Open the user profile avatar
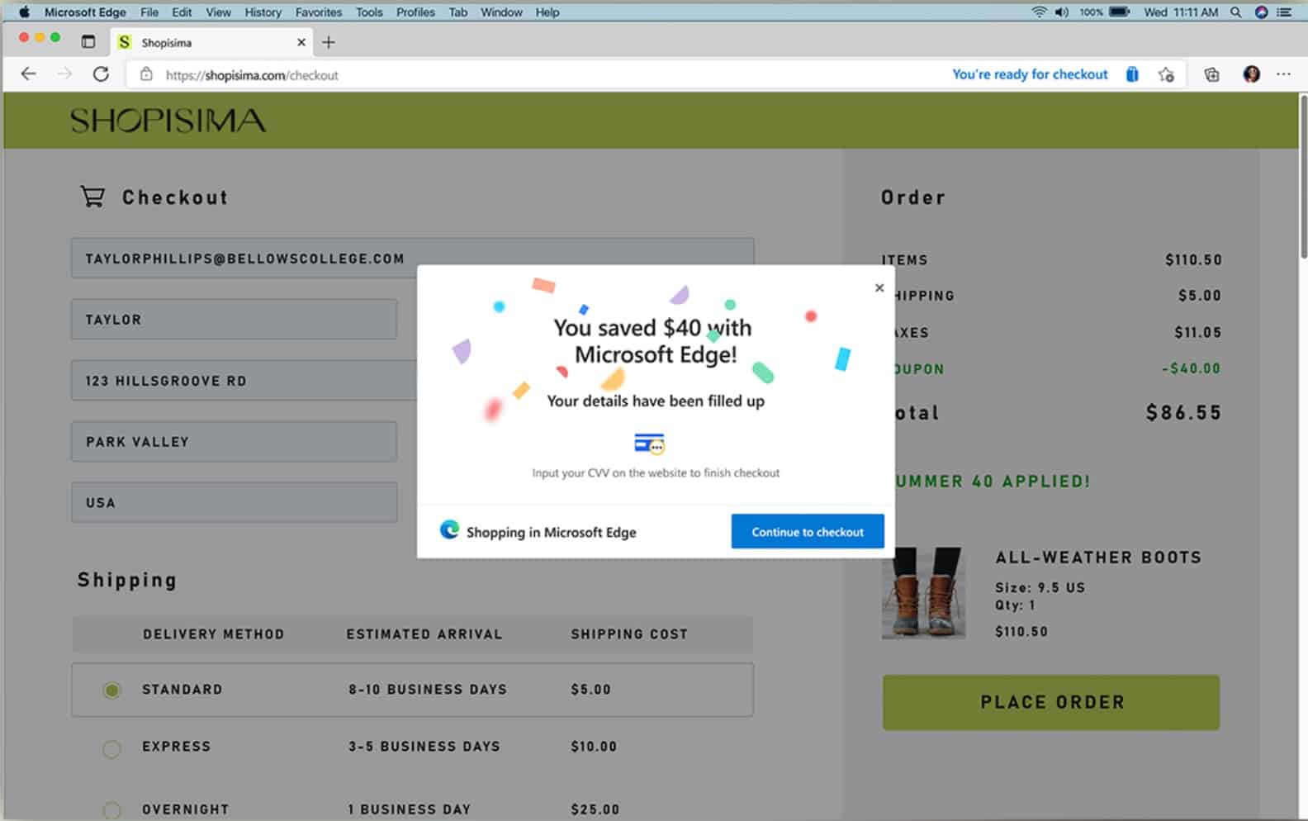 point(1252,74)
